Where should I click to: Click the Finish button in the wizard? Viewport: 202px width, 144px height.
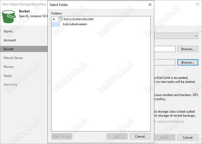[x=165, y=137]
